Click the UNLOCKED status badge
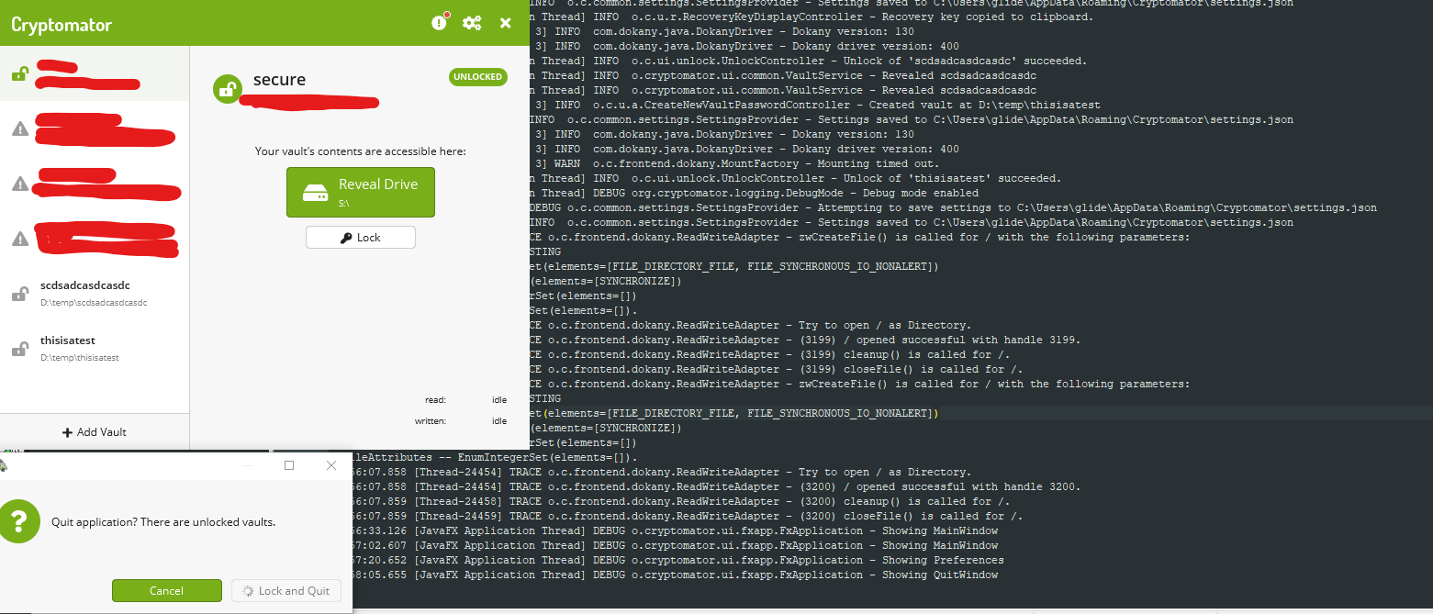The height and width of the screenshot is (614, 1433). 477,78
